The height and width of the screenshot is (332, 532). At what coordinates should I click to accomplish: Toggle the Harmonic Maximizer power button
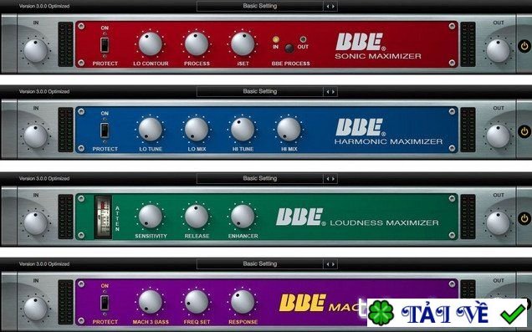[524, 131]
